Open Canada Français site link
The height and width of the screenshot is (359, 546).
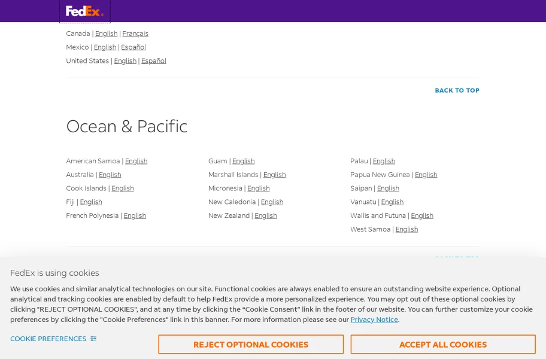point(135,34)
